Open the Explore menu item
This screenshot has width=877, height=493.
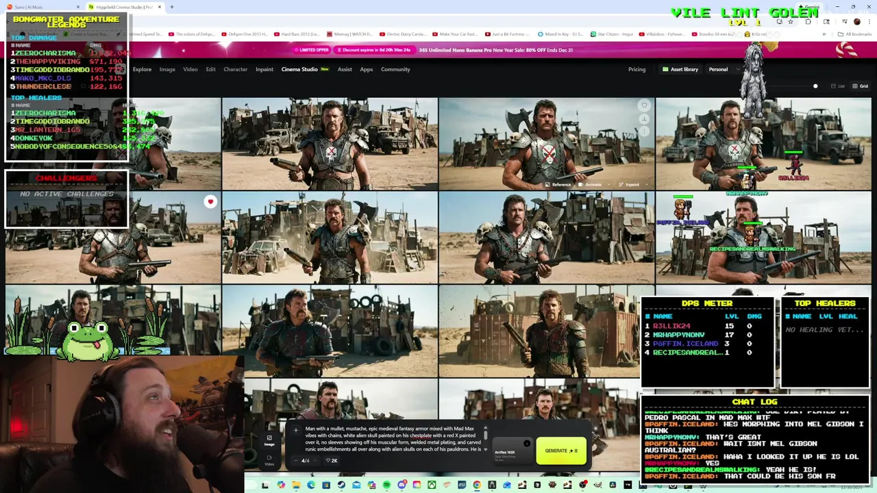tap(142, 69)
